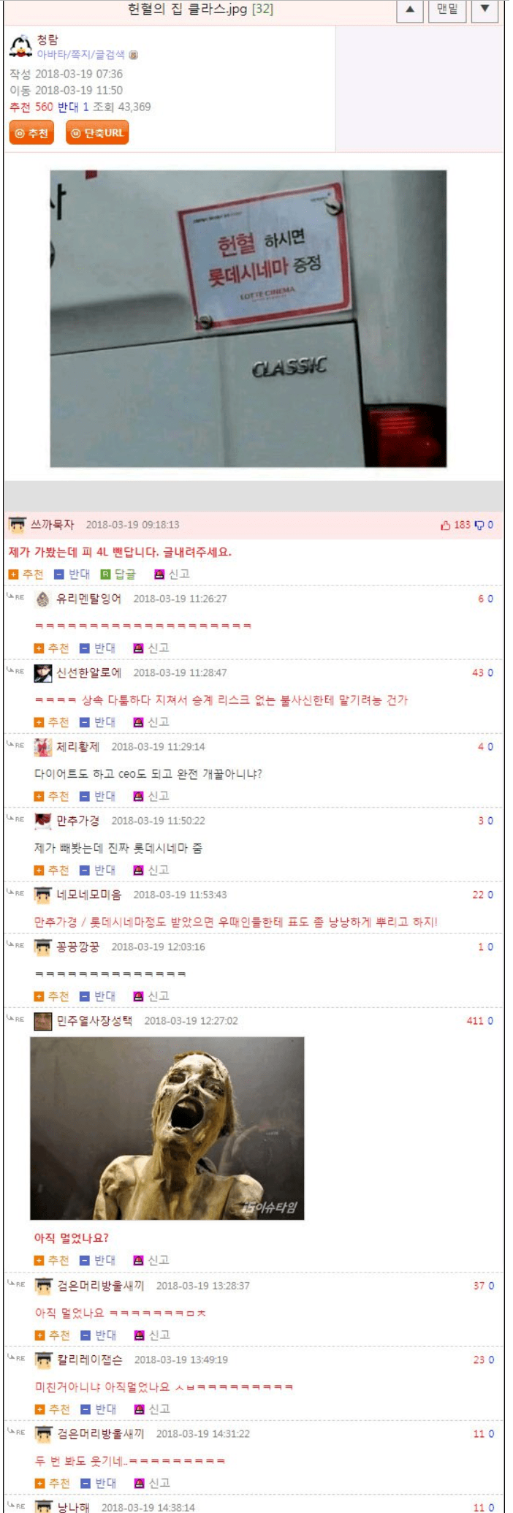Screen dimensions: 513x1513
Task: Report 쓰까묵자 comment via 신고
Action: click(x=172, y=575)
